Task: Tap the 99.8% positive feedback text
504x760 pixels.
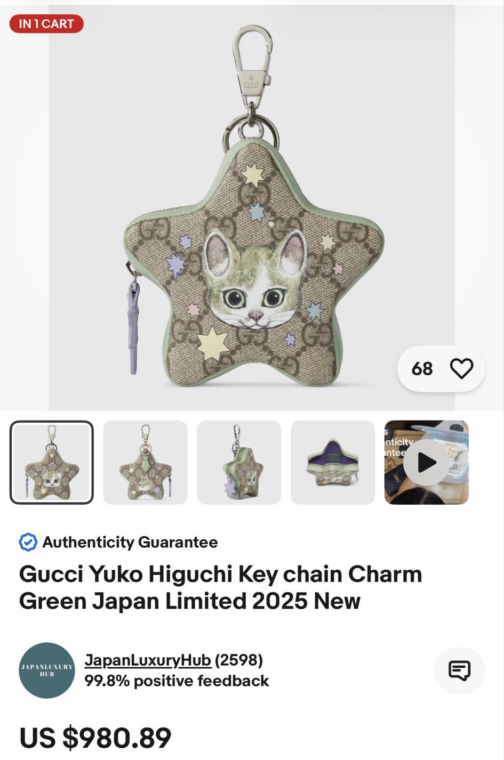Action: point(177,681)
